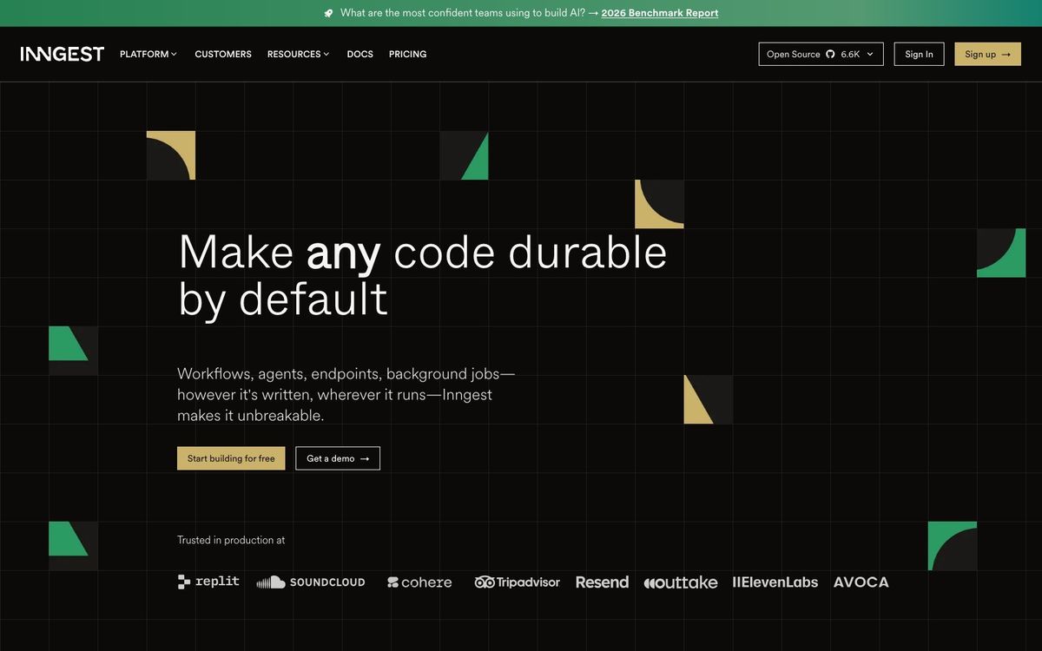Request a demo with Get a demo
The image size is (1042, 651).
coord(338,458)
